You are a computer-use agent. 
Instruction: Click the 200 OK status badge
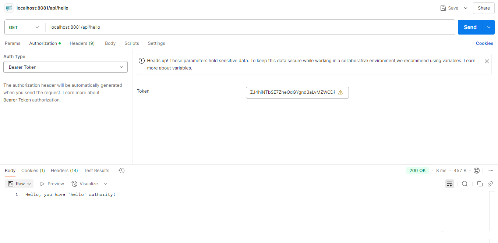pos(417,171)
